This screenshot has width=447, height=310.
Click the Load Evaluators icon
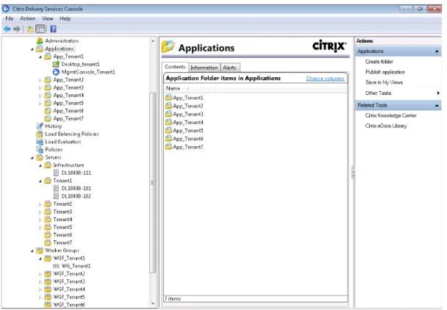click(x=40, y=142)
